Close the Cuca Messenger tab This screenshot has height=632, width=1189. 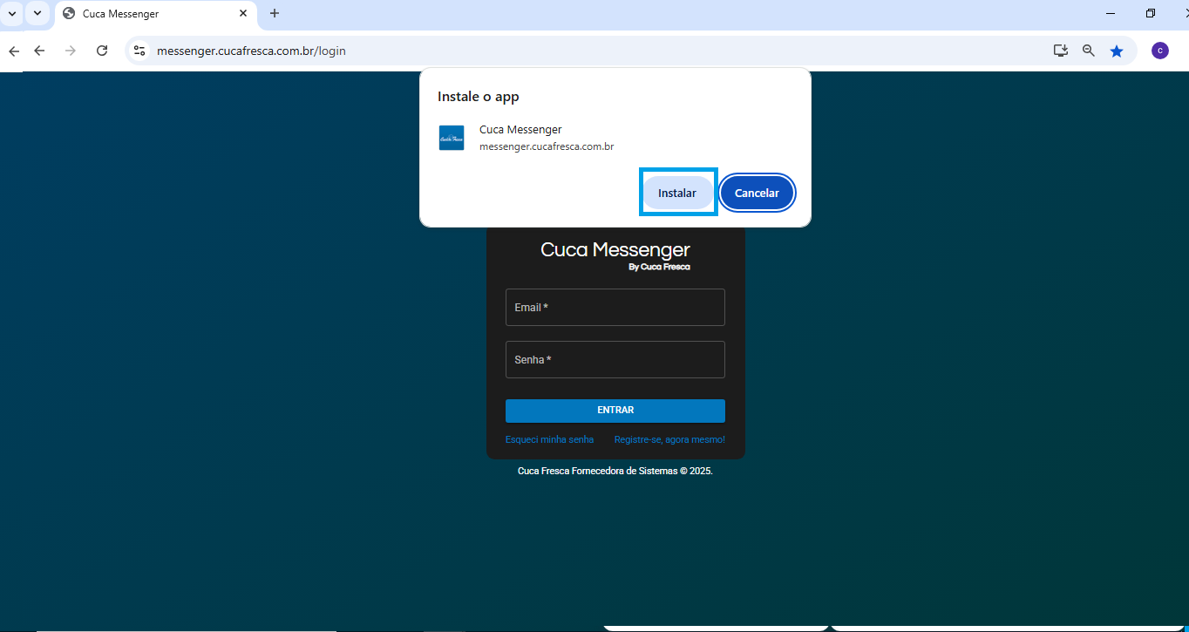243,13
